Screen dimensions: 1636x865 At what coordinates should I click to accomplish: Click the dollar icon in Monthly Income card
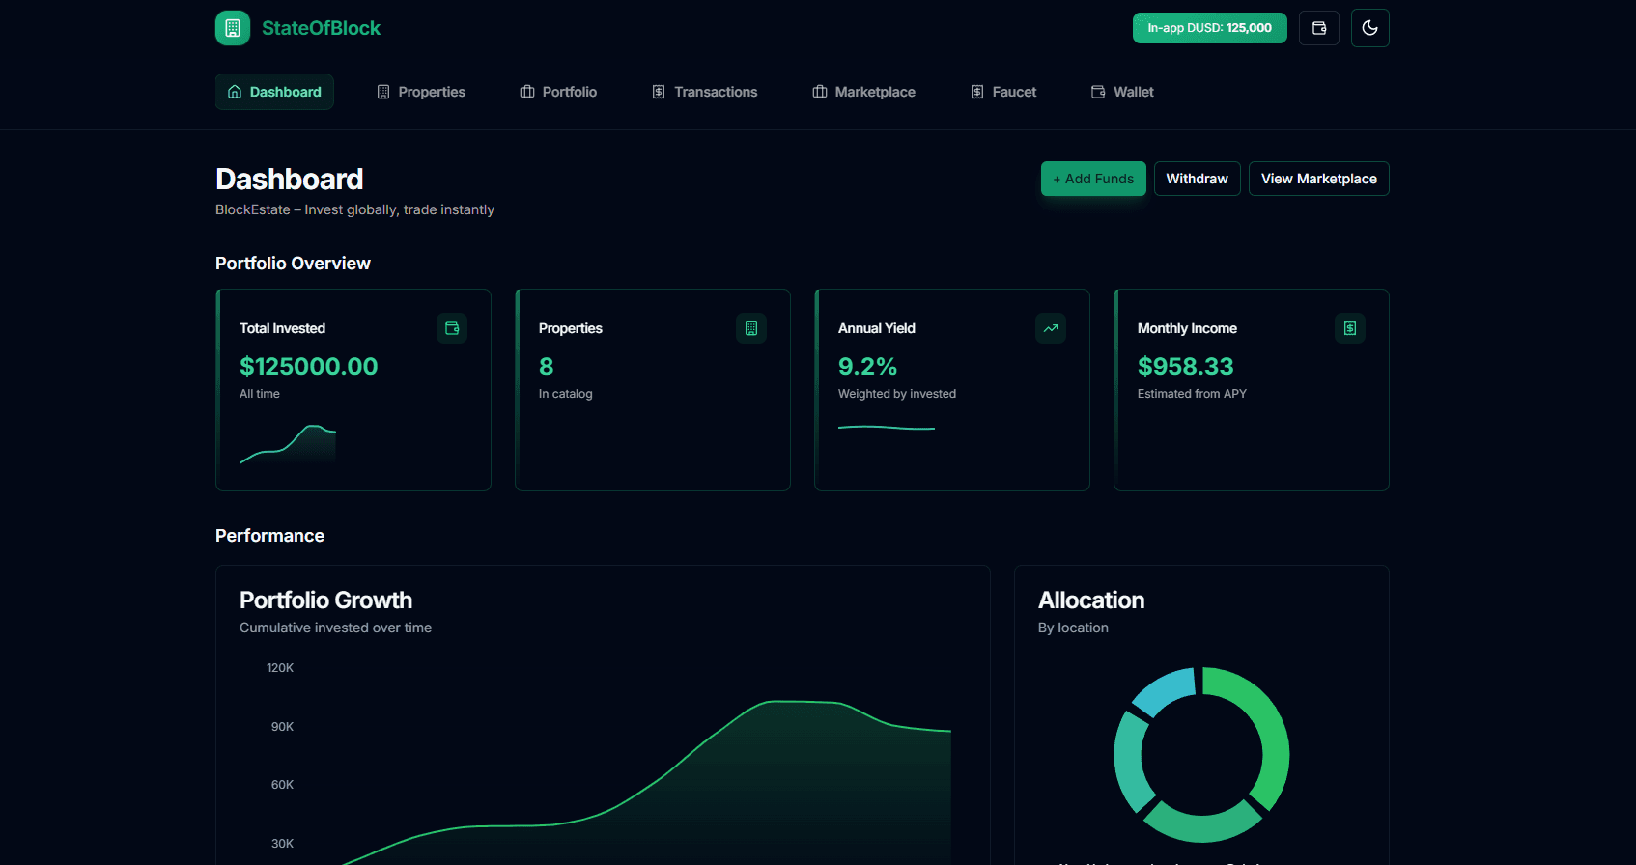pyautogui.click(x=1349, y=328)
